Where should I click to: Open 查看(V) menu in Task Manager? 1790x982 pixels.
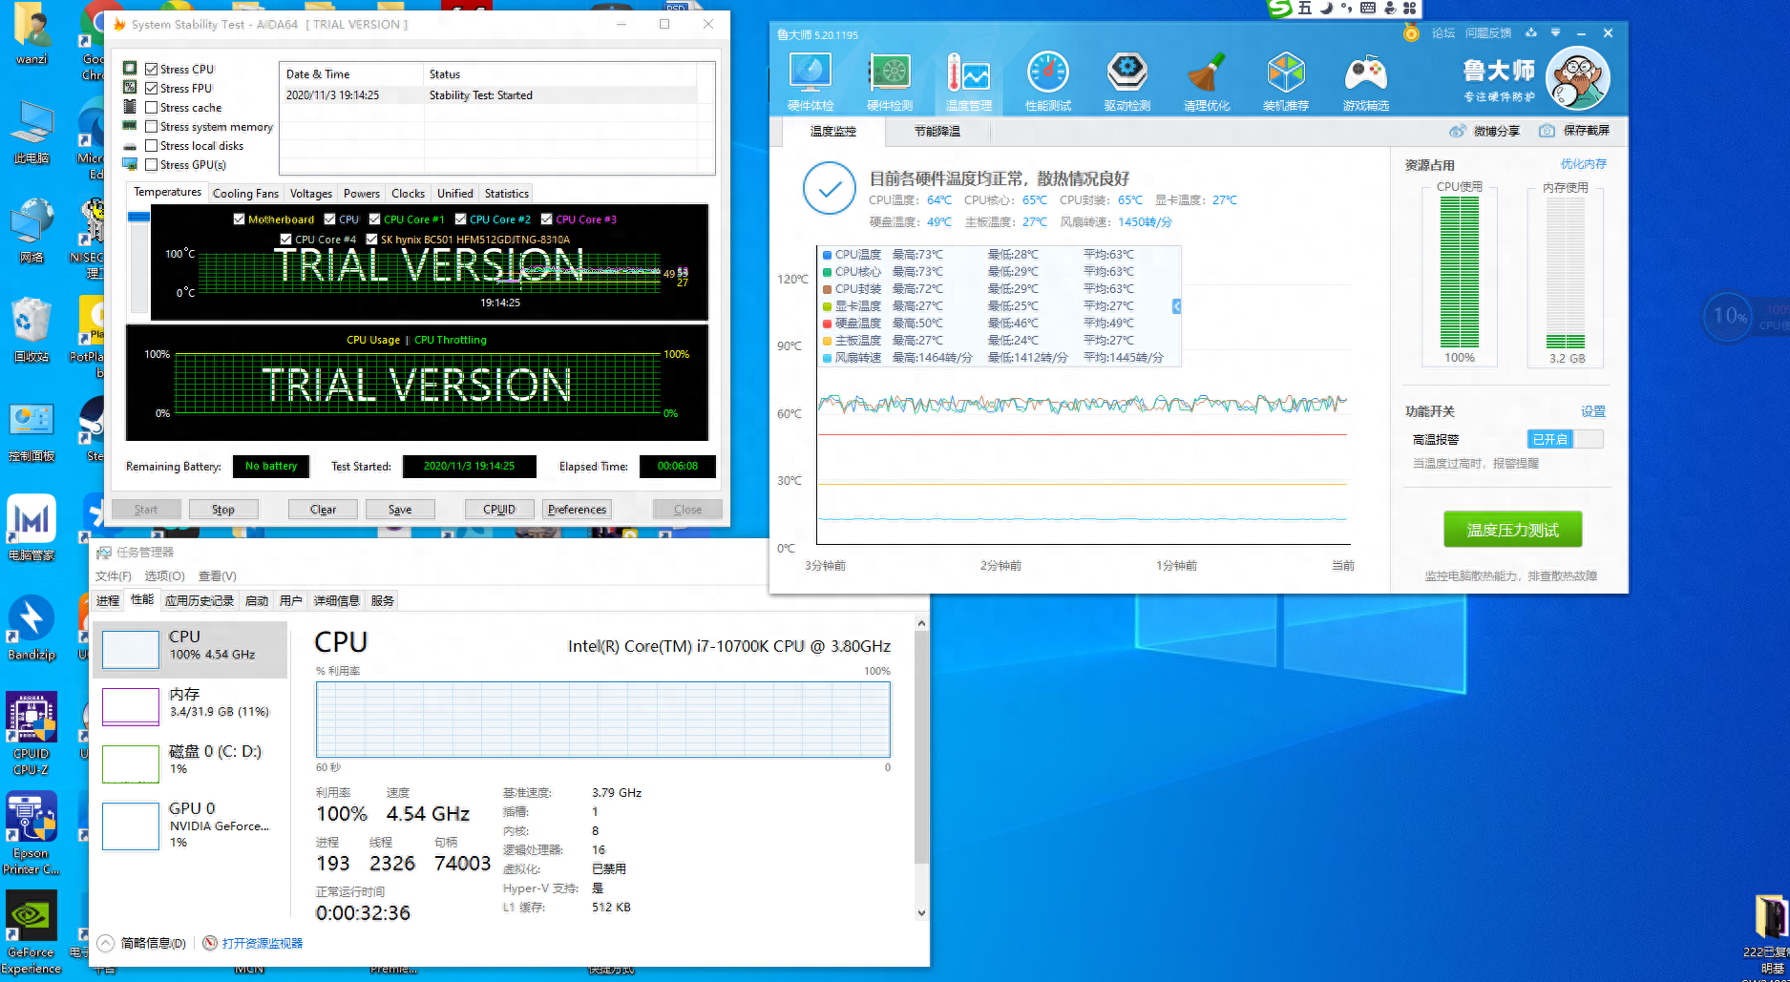coord(217,575)
